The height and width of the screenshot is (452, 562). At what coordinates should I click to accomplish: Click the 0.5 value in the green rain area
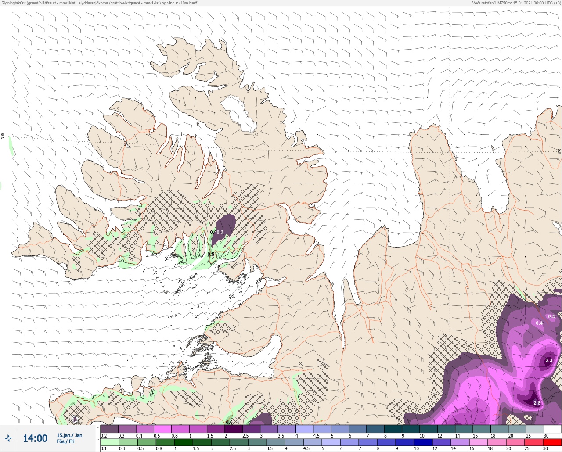(211, 254)
